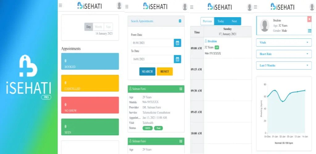Click the RESET button
Image resolution: width=316 pixels, height=154 pixels.
[165, 71]
